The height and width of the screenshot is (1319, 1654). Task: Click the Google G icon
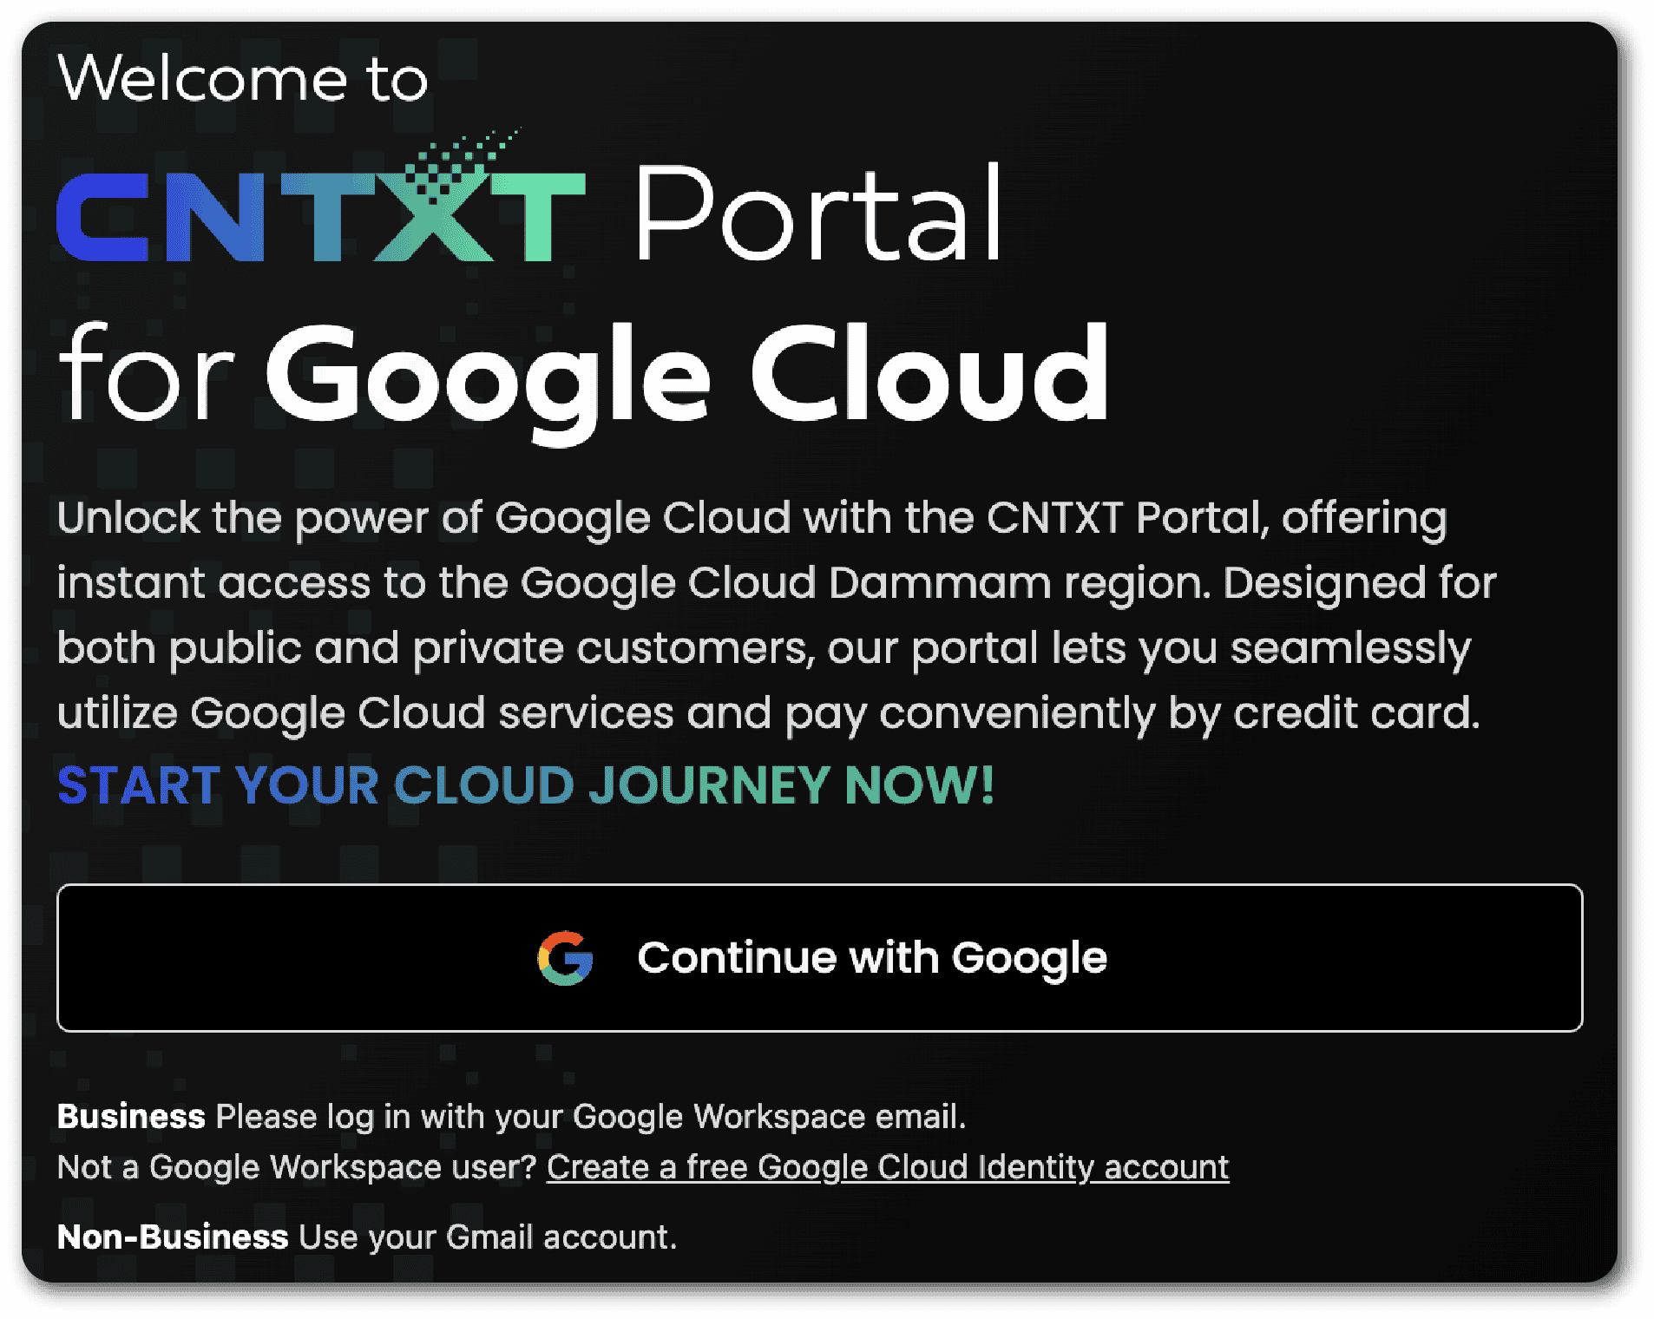(565, 959)
